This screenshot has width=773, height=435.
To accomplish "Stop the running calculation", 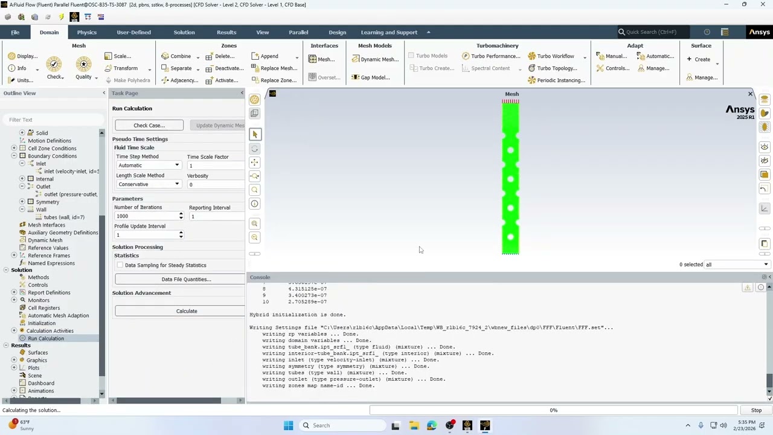I will pos(756,410).
